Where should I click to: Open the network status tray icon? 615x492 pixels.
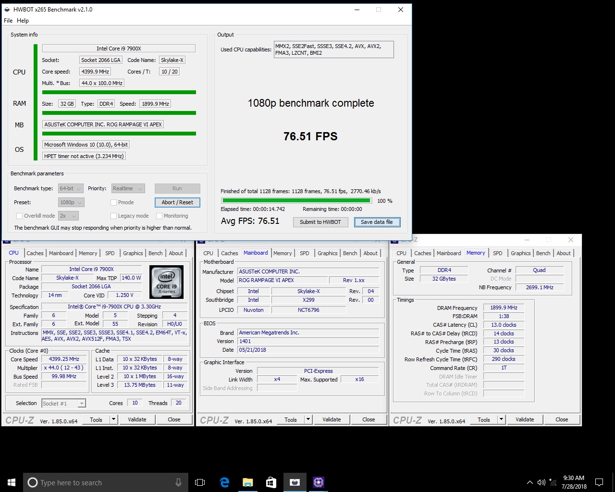553,482
